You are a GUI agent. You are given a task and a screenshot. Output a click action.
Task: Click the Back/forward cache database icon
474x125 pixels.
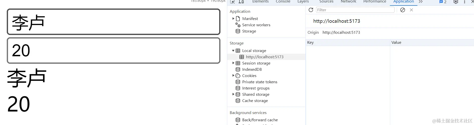238,120
